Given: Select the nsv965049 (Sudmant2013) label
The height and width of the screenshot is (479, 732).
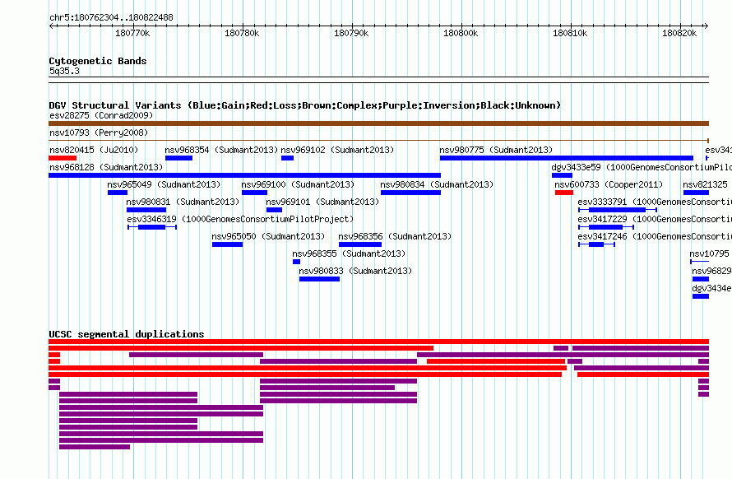Looking at the screenshot, I should [164, 184].
